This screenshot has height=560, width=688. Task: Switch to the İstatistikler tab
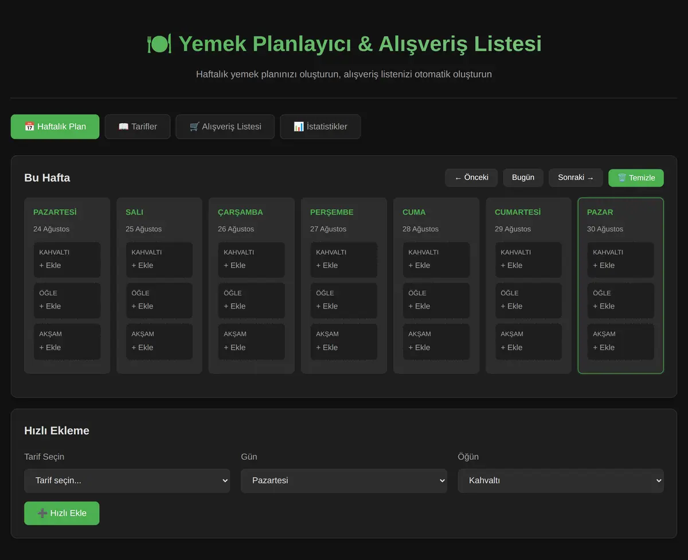[x=320, y=127]
